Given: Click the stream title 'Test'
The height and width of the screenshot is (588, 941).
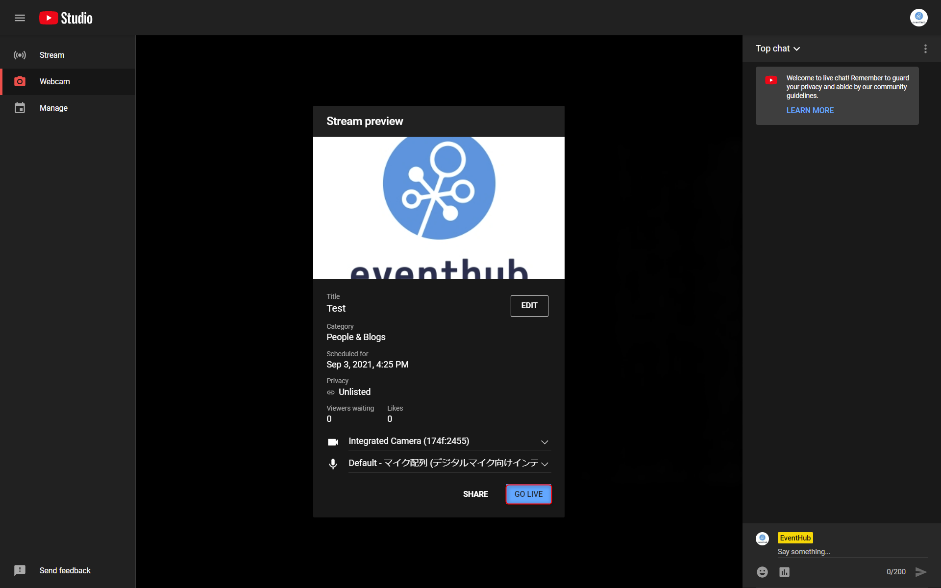Looking at the screenshot, I should [x=336, y=308].
